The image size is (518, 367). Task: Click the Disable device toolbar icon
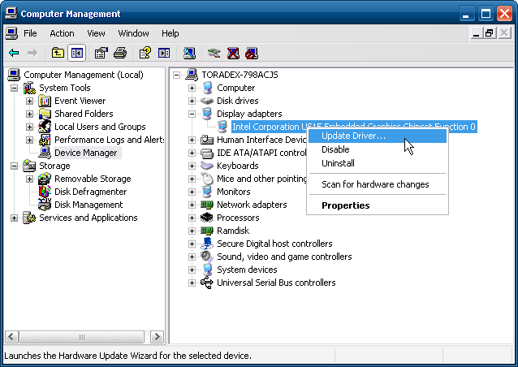[x=252, y=53]
